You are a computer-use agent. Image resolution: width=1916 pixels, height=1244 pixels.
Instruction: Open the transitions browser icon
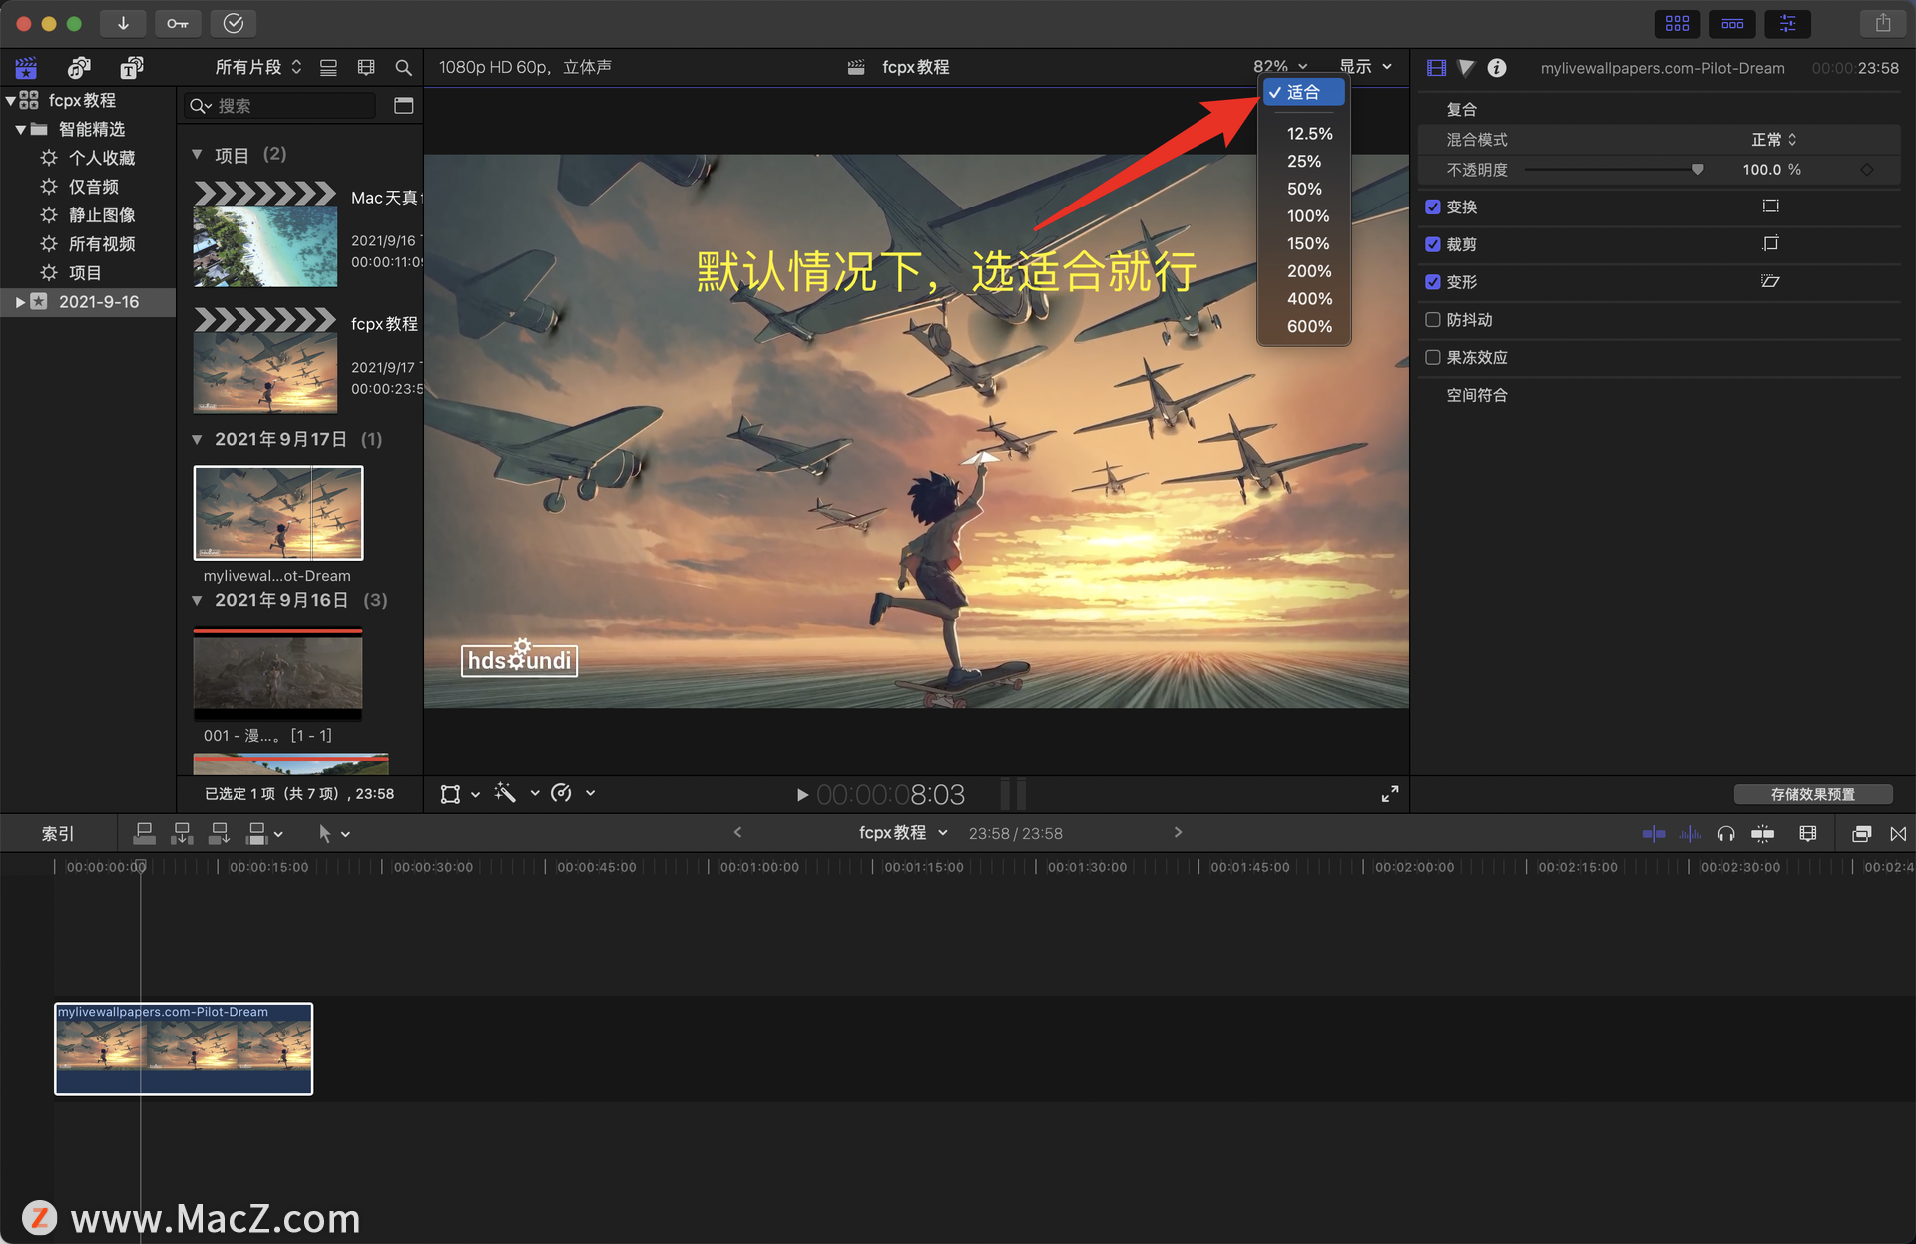1898,833
